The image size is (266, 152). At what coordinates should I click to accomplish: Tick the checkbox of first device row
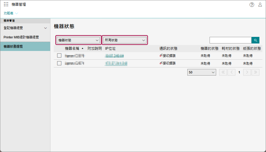point(59,55)
